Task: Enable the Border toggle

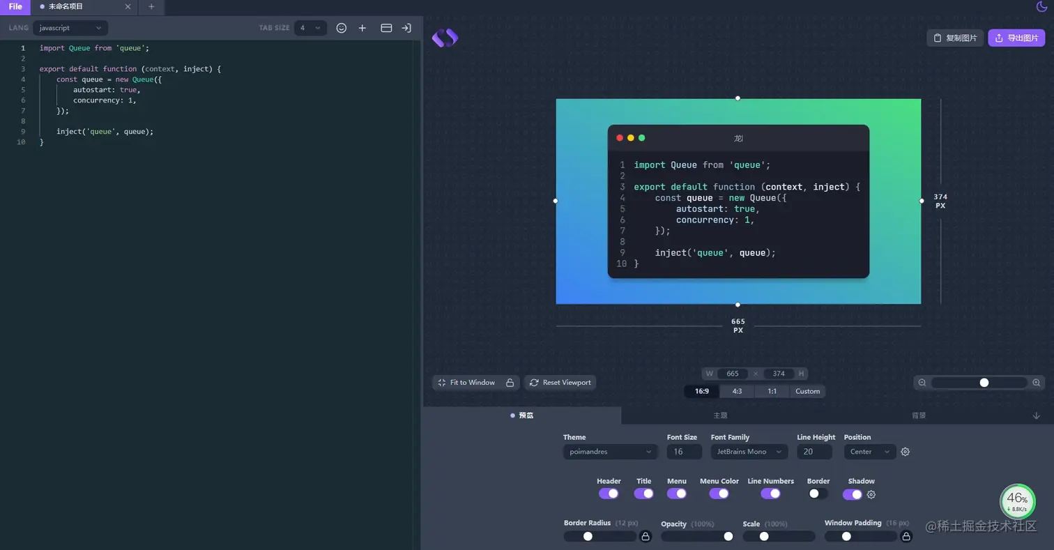Action: point(818,494)
